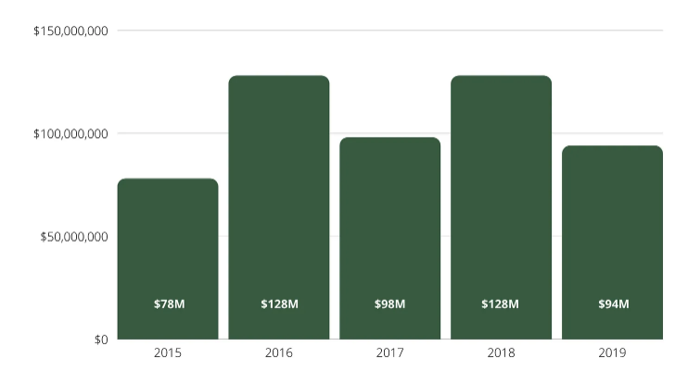Click the 2015 x-axis label
688x371 pixels.
pyautogui.click(x=168, y=353)
